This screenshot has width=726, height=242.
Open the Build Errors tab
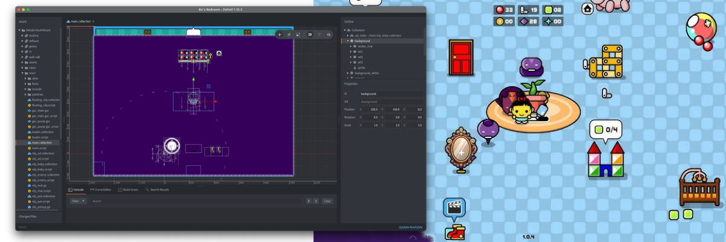(x=129, y=189)
